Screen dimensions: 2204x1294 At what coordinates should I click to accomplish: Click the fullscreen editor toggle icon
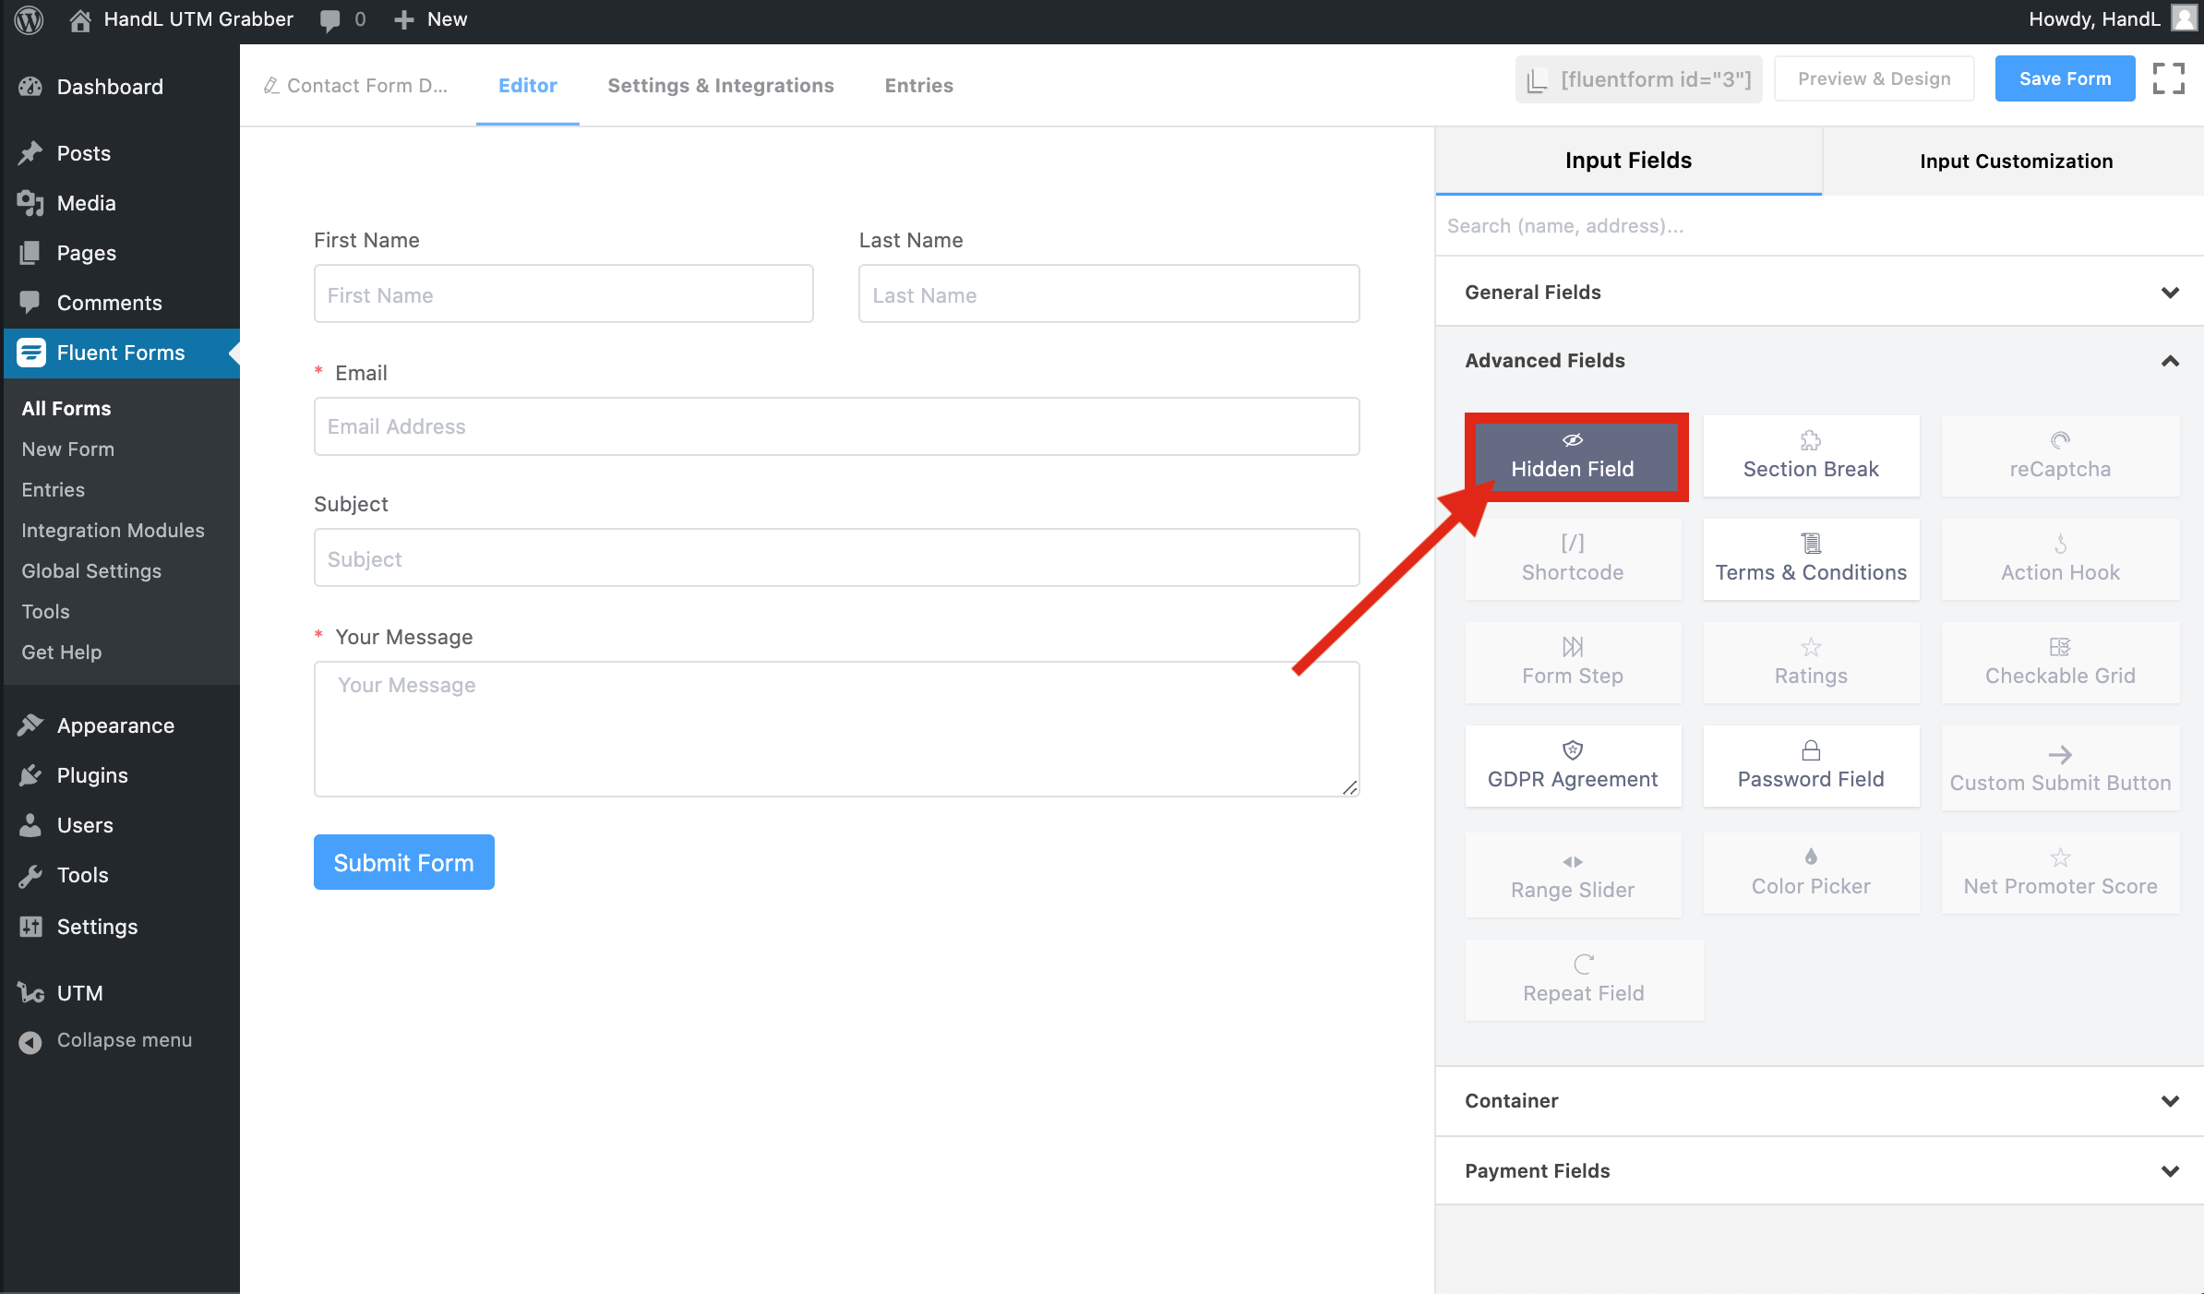coord(2168,78)
